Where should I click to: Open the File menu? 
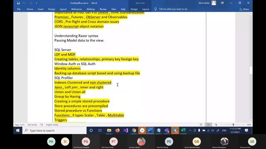click(19, 9)
